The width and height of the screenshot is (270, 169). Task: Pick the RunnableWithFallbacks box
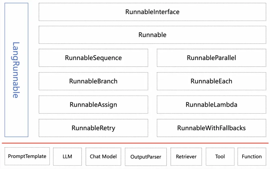click(x=211, y=128)
